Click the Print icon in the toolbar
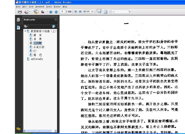 (20, 12)
